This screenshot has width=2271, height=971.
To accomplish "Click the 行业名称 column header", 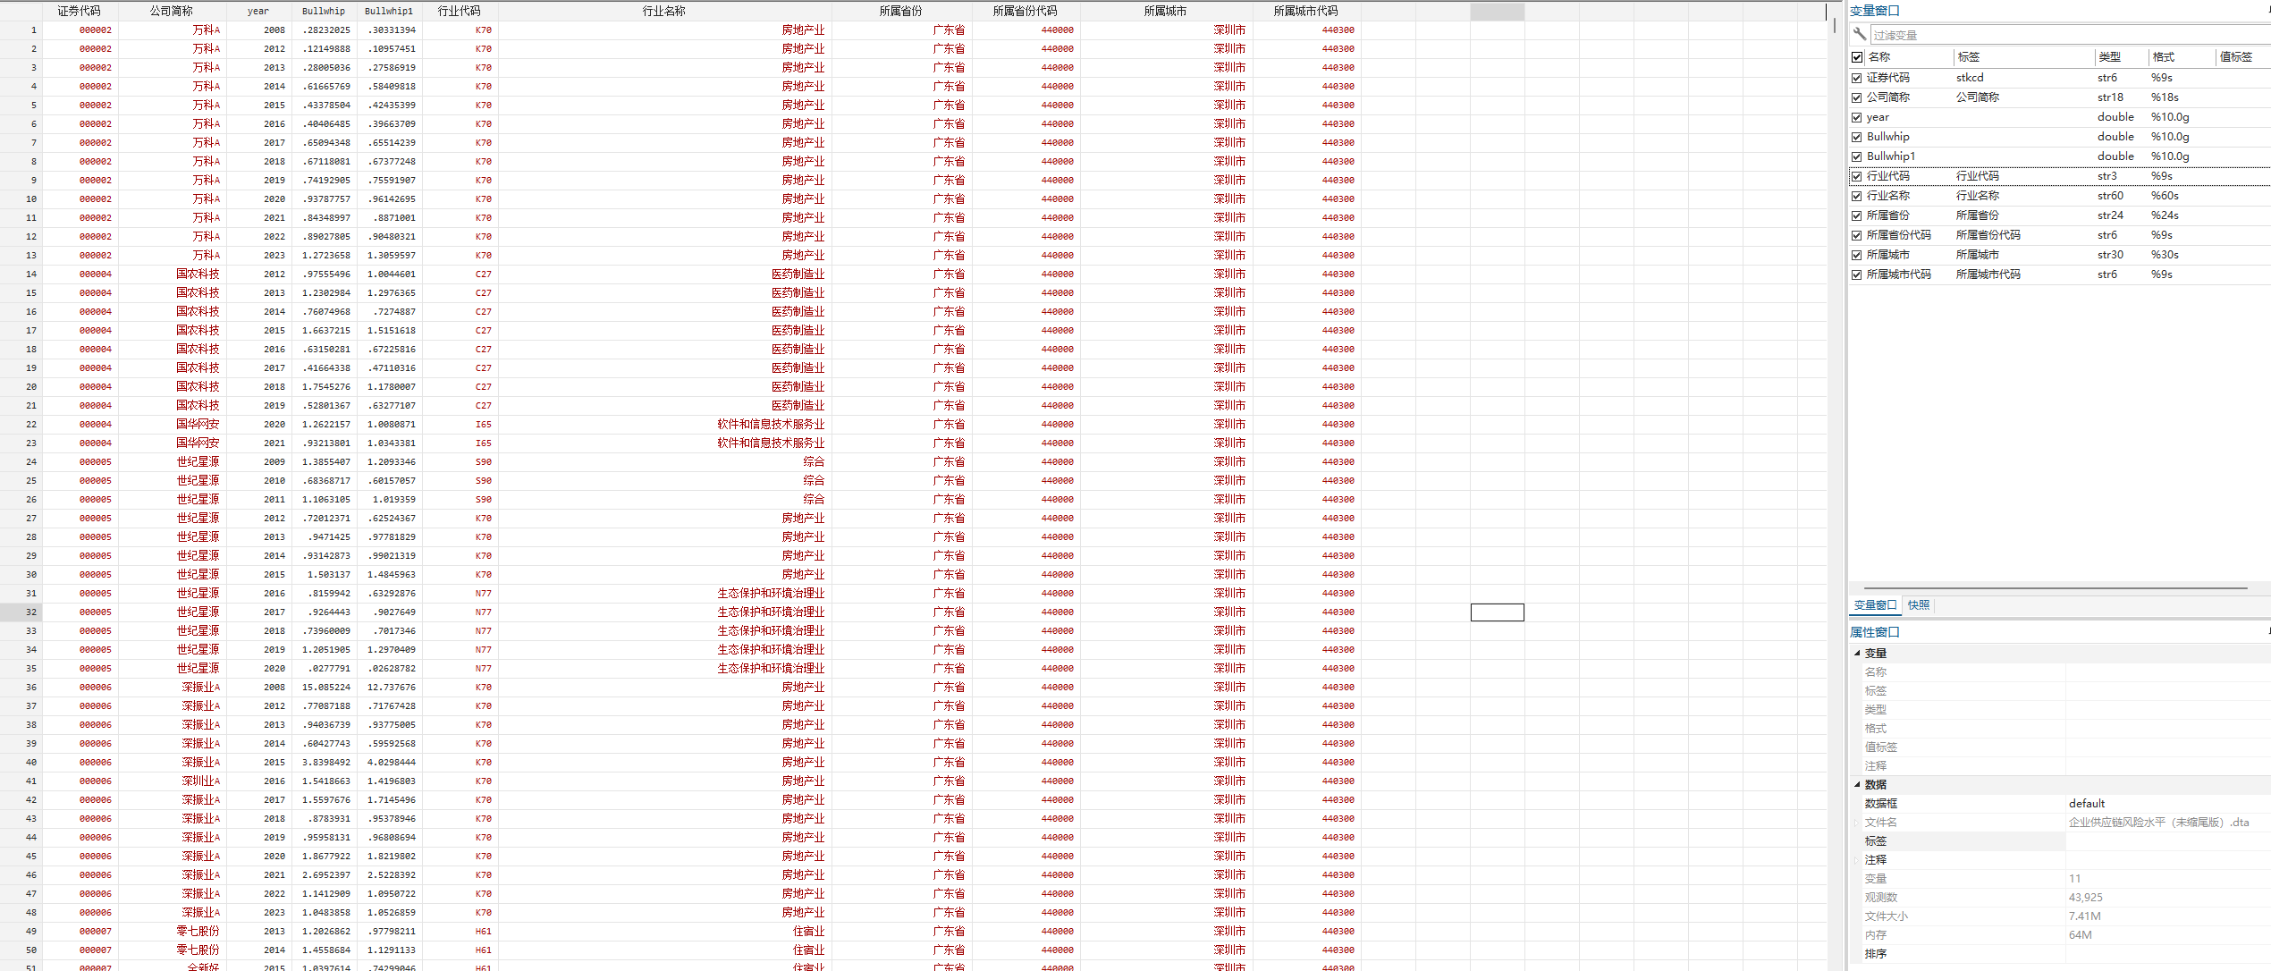I will pos(663,11).
